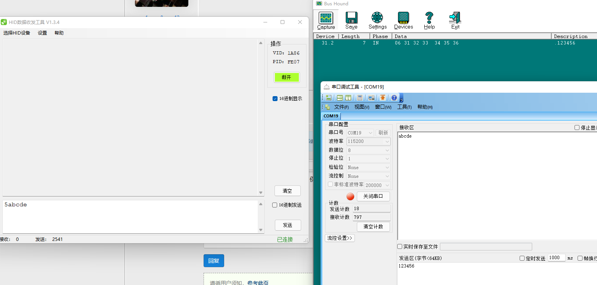Check the 停止显示 box

pos(577,128)
